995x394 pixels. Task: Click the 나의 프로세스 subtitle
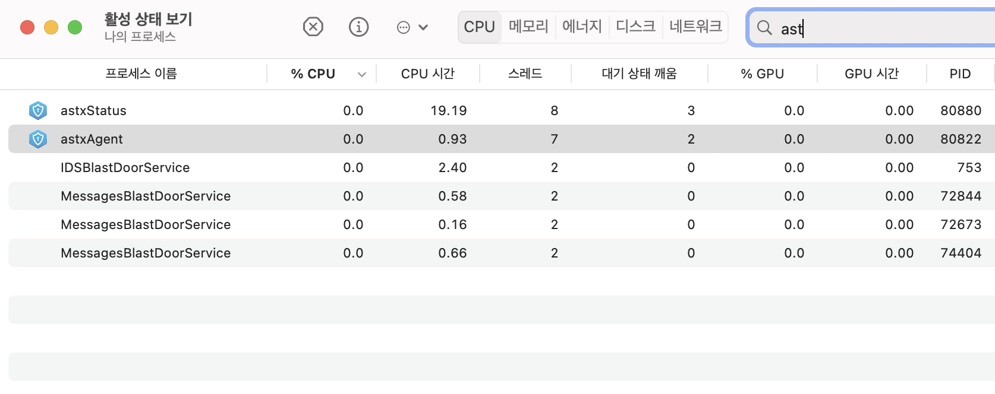click(140, 37)
